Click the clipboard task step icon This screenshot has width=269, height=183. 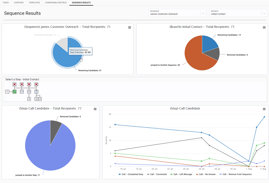click(36, 91)
